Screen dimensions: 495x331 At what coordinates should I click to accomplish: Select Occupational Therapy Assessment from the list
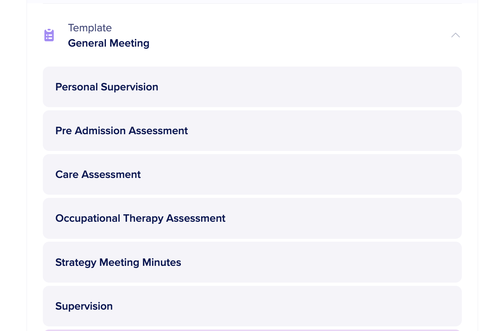pos(252,218)
